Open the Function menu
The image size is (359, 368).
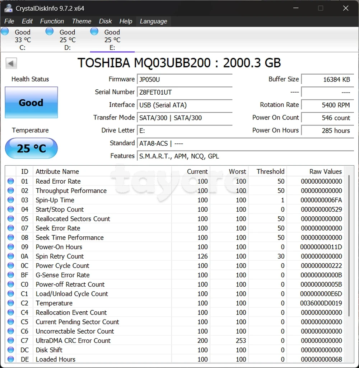click(x=52, y=21)
